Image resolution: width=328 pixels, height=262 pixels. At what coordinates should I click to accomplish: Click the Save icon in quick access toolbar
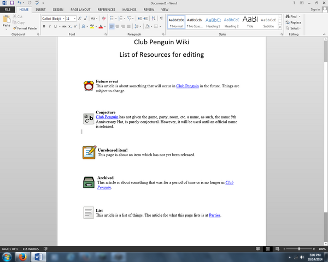pyautogui.click(x=12, y=3)
